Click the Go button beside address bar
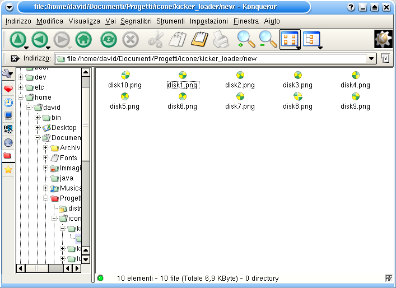This screenshot has height=288, width=396. point(385,59)
